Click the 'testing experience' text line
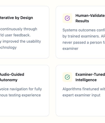105x123 pixels. coord(20,95)
